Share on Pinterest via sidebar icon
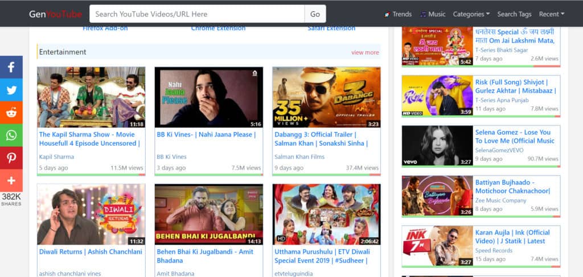Screen dimensions: 583x277 (11, 158)
